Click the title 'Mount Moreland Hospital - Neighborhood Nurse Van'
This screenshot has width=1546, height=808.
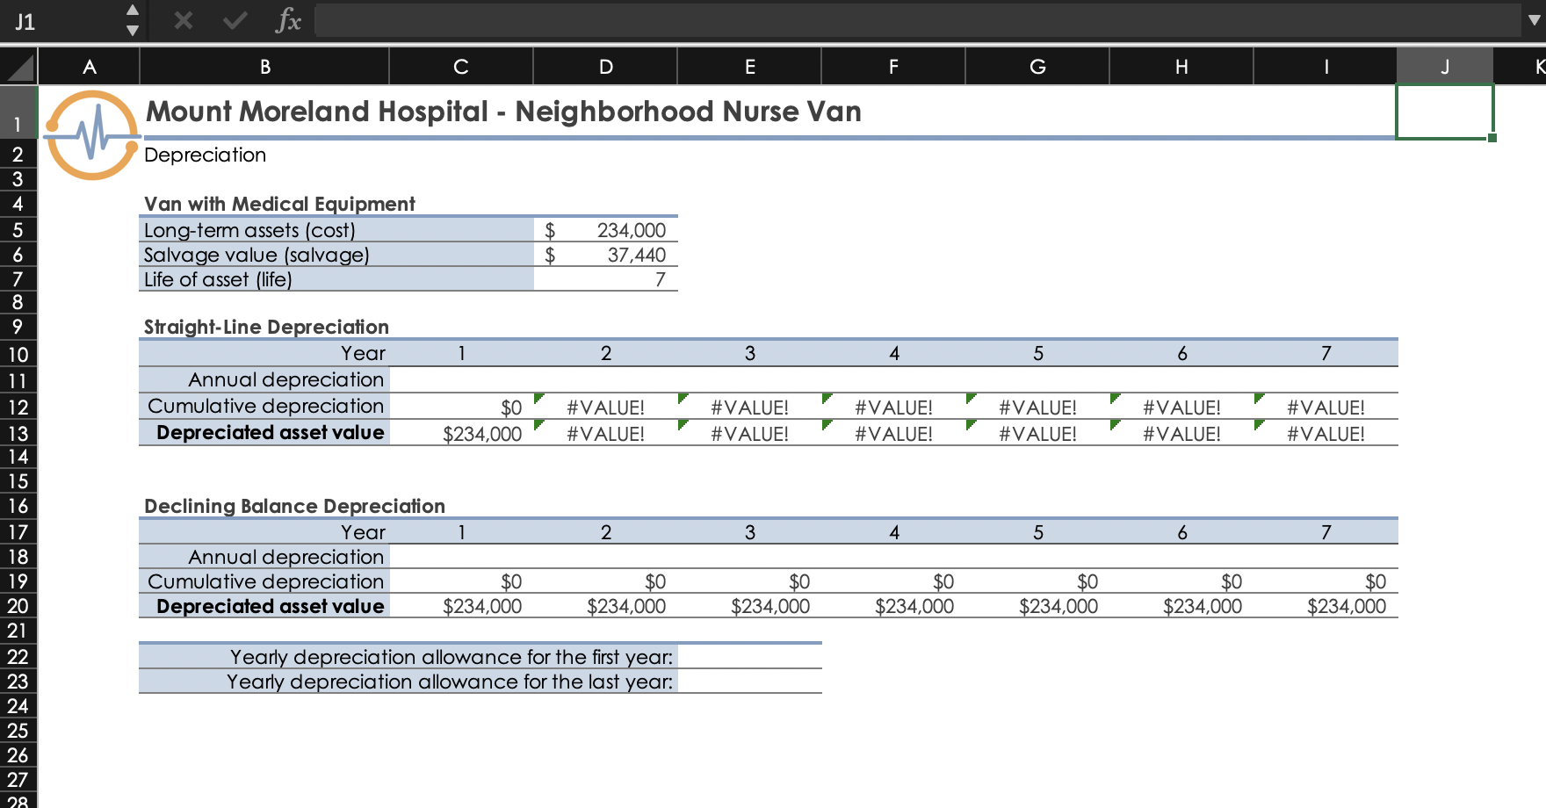(x=503, y=112)
